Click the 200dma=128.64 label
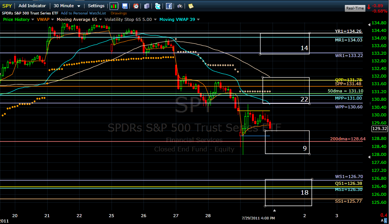389x224 pixels. pyautogui.click(x=348, y=139)
